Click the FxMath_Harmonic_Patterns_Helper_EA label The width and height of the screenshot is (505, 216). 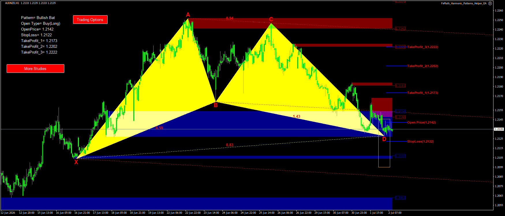(x=464, y=3)
